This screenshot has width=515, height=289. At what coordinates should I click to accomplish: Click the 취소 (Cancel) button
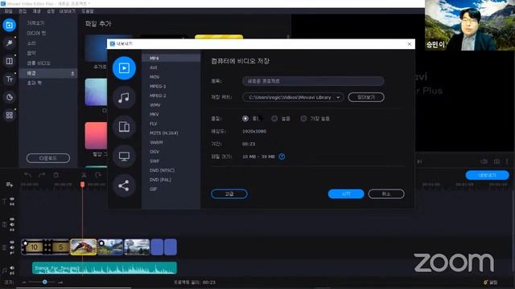[x=386, y=194]
